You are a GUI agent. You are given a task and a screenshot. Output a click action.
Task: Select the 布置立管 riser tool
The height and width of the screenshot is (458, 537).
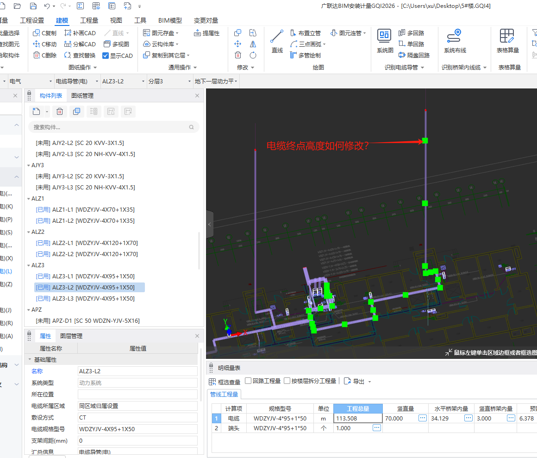click(305, 33)
